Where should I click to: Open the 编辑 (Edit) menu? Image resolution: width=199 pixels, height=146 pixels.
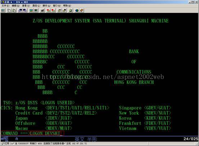tap(16, 6)
